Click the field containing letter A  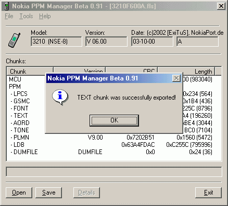(197, 42)
